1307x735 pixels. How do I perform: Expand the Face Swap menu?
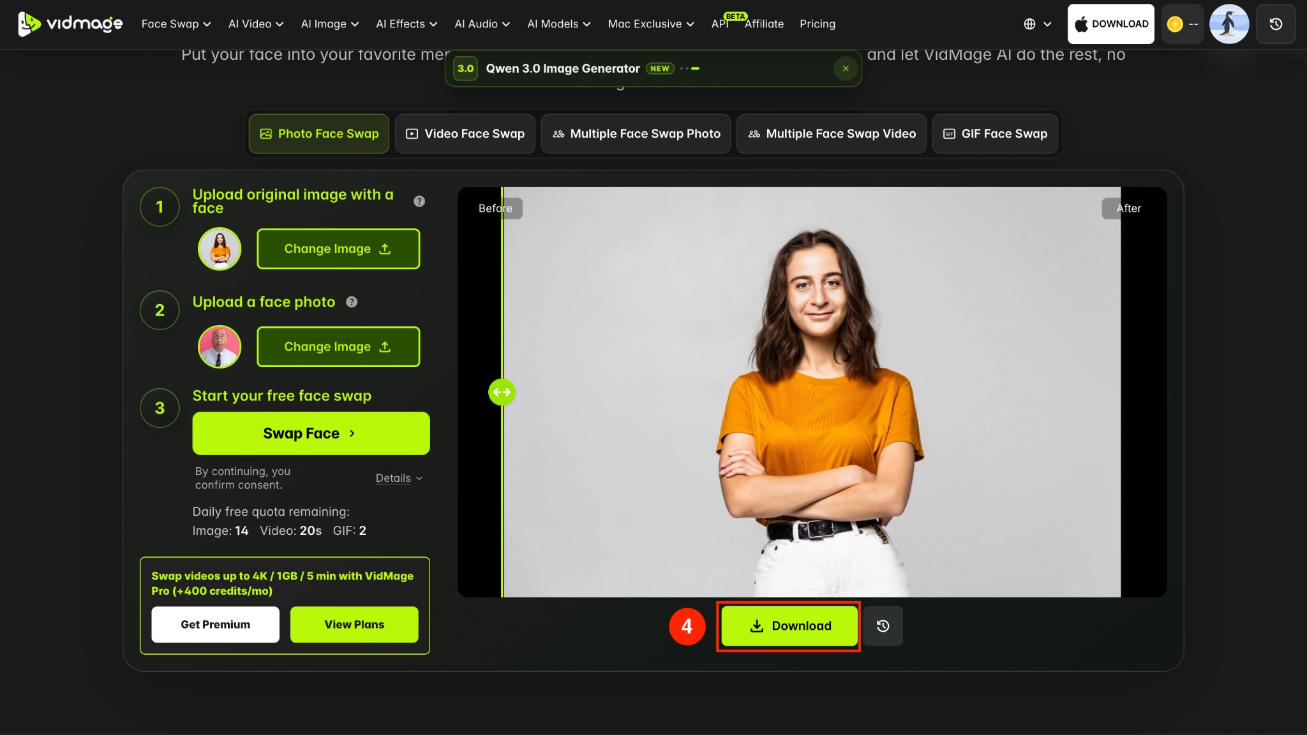176,24
